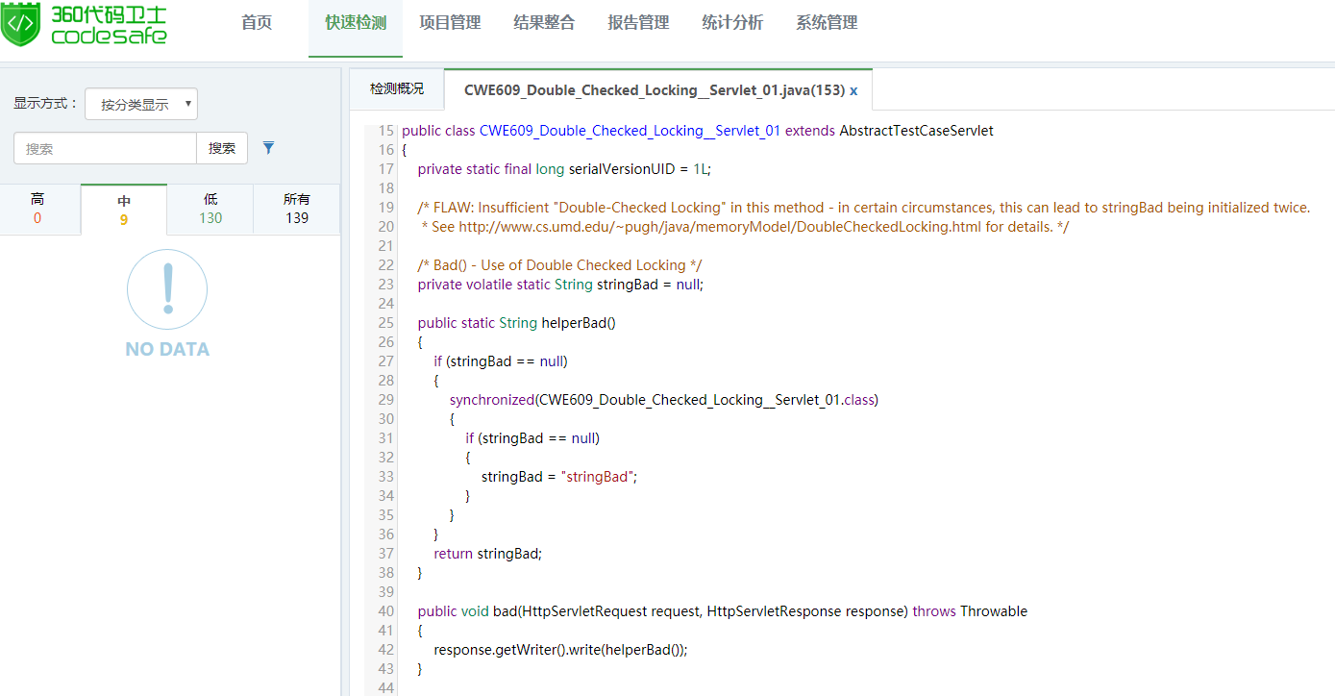Click the NO DATA text
The image size is (1335, 696).
pos(167,349)
